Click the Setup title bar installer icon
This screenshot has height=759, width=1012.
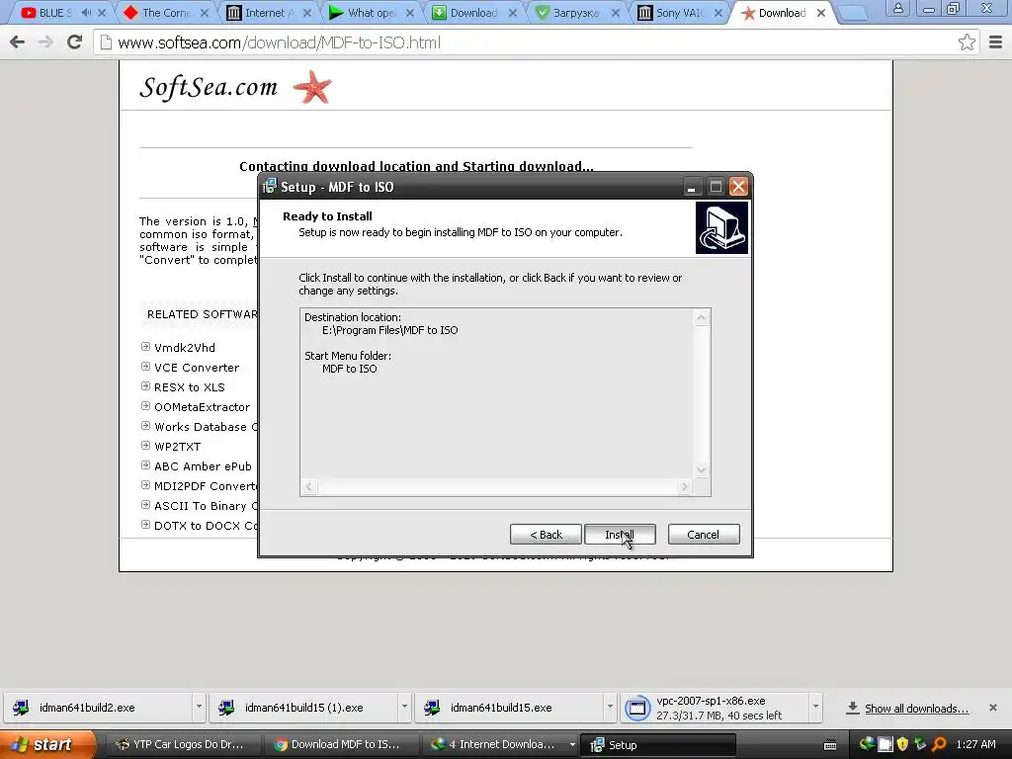click(270, 187)
